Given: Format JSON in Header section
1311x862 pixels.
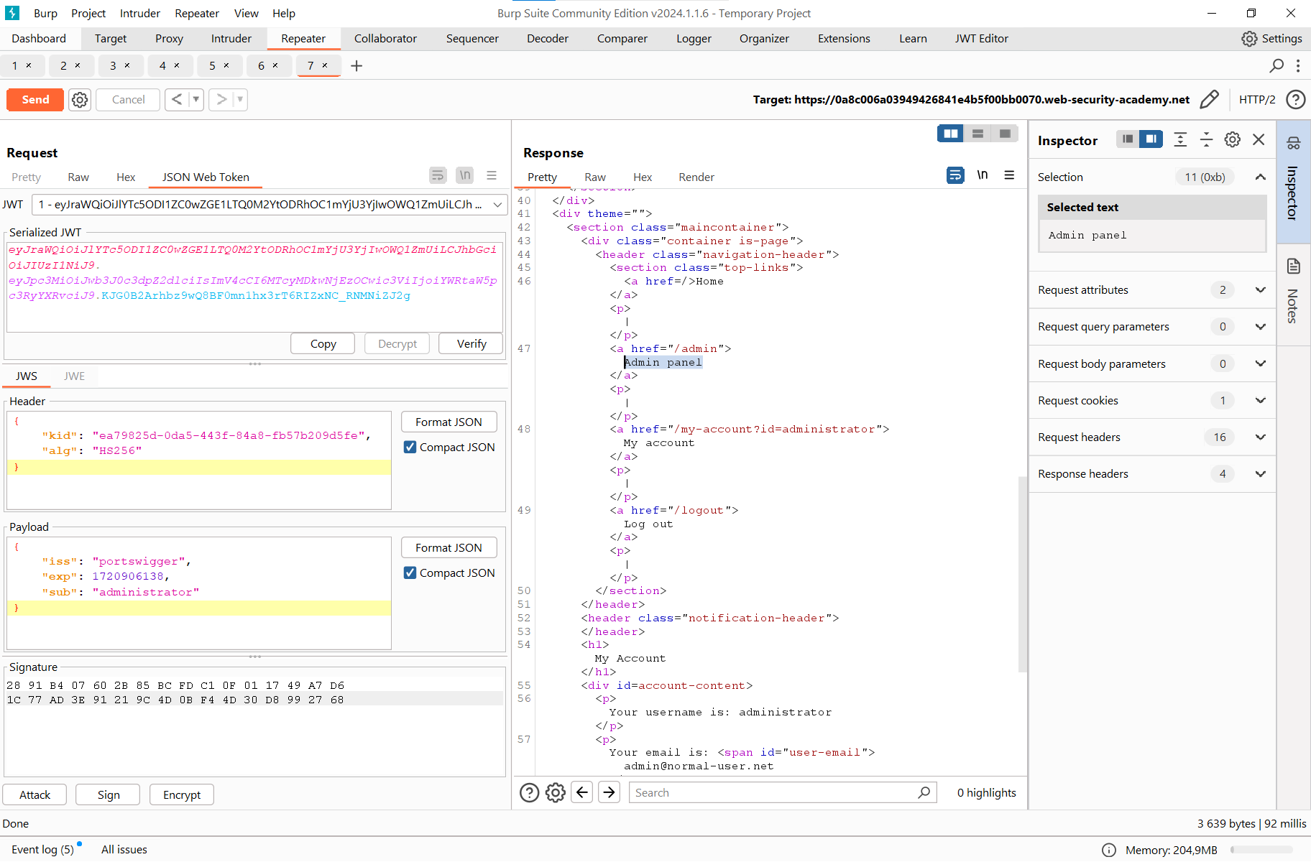Looking at the screenshot, I should coord(448,422).
